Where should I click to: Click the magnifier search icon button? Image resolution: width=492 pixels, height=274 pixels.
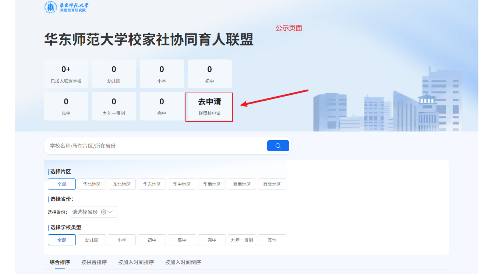(278, 146)
